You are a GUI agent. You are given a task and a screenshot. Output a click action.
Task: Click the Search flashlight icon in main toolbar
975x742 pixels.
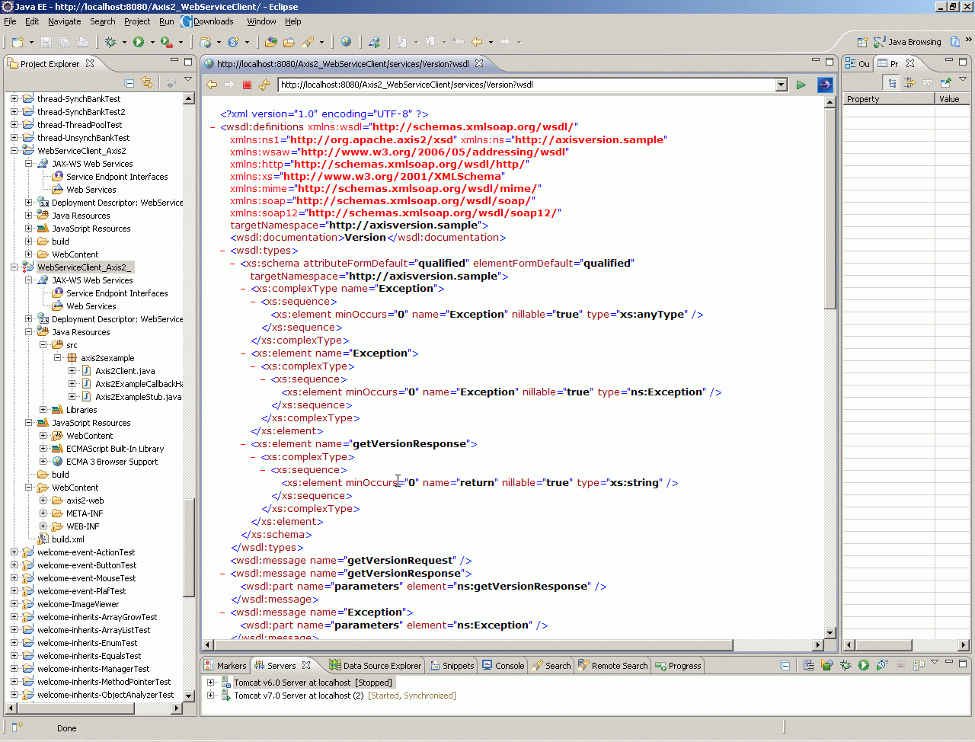[x=308, y=43]
